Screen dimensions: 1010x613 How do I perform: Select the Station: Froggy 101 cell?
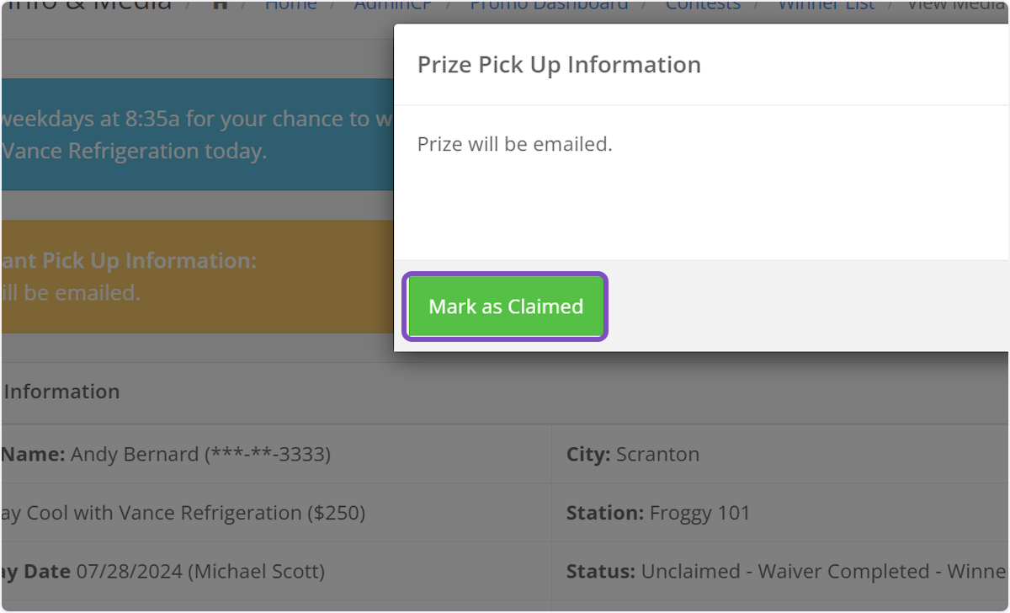658,513
